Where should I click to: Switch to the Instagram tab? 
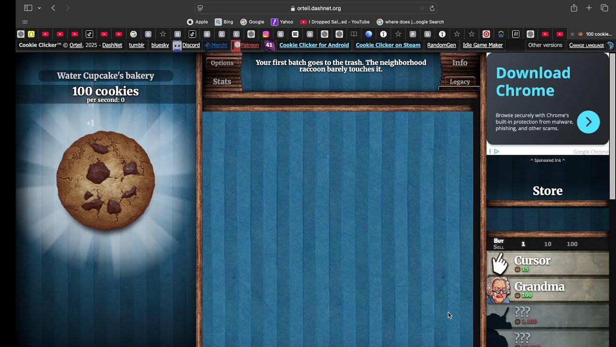coord(266,34)
